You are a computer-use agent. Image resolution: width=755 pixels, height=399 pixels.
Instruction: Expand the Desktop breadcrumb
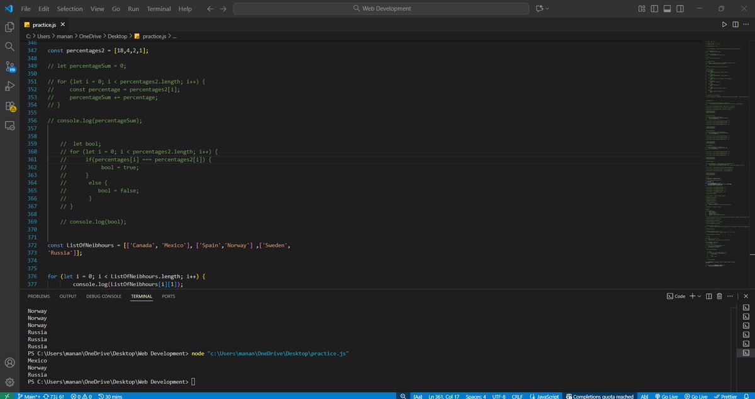point(118,36)
